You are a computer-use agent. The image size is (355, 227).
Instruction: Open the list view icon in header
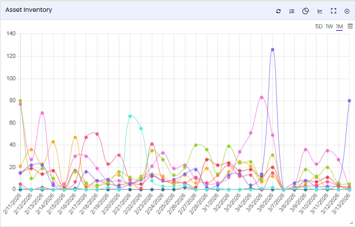click(x=292, y=11)
